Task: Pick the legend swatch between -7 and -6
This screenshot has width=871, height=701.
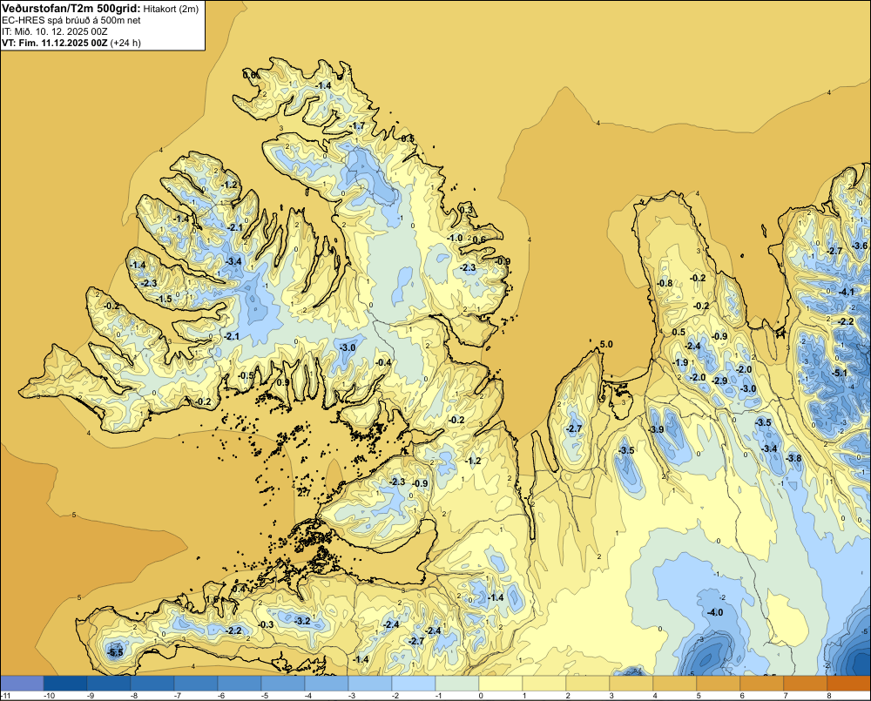Action: 196,684
